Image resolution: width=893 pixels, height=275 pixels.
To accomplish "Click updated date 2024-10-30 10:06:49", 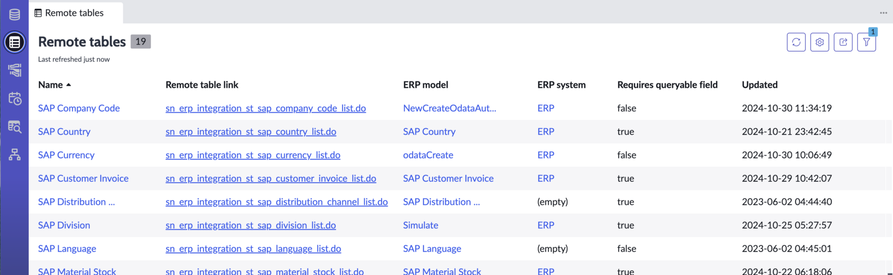I will (x=786, y=155).
